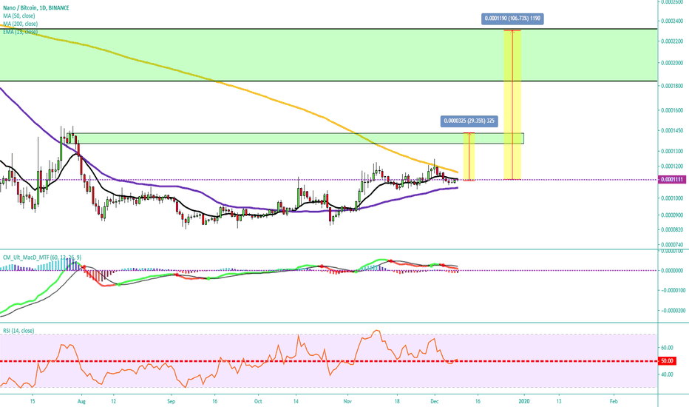This screenshot has width=689, height=407.
Task: Click the -0.0000100 MACD axis label
Action: pos(672,290)
